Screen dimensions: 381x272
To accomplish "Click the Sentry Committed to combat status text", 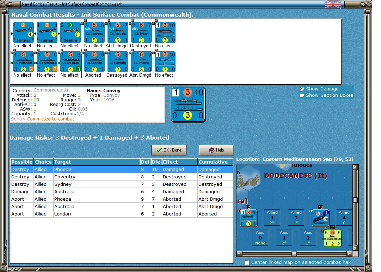I will tap(43, 119).
